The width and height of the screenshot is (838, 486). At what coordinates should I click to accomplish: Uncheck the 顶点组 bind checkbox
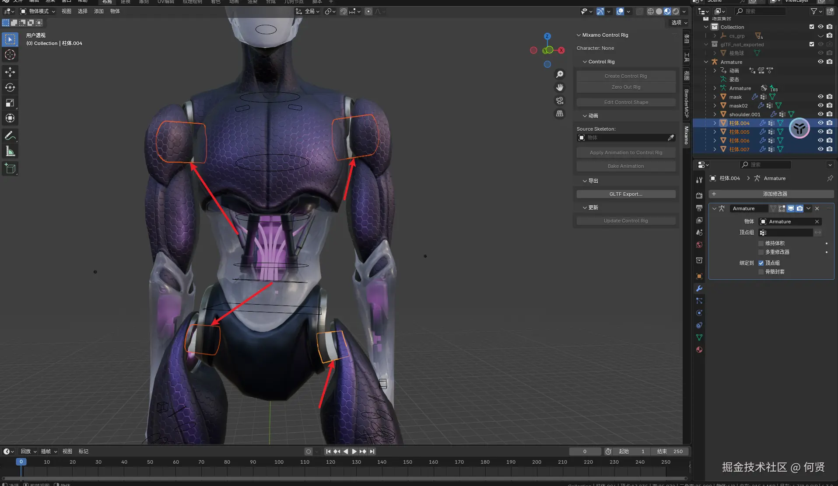click(761, 263)
